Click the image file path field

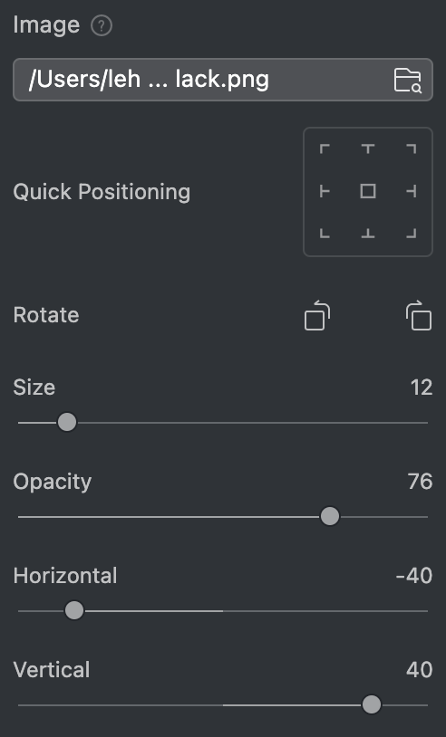point(222,80)
